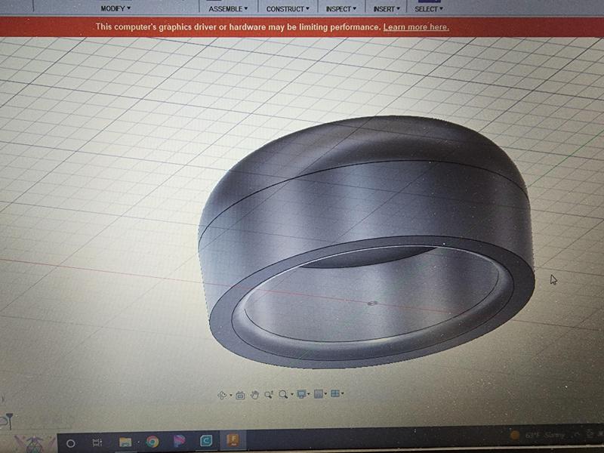Expand the Zoom magnifier options arrow
Screen dimensions: 604x453
[x=292, y=394]
